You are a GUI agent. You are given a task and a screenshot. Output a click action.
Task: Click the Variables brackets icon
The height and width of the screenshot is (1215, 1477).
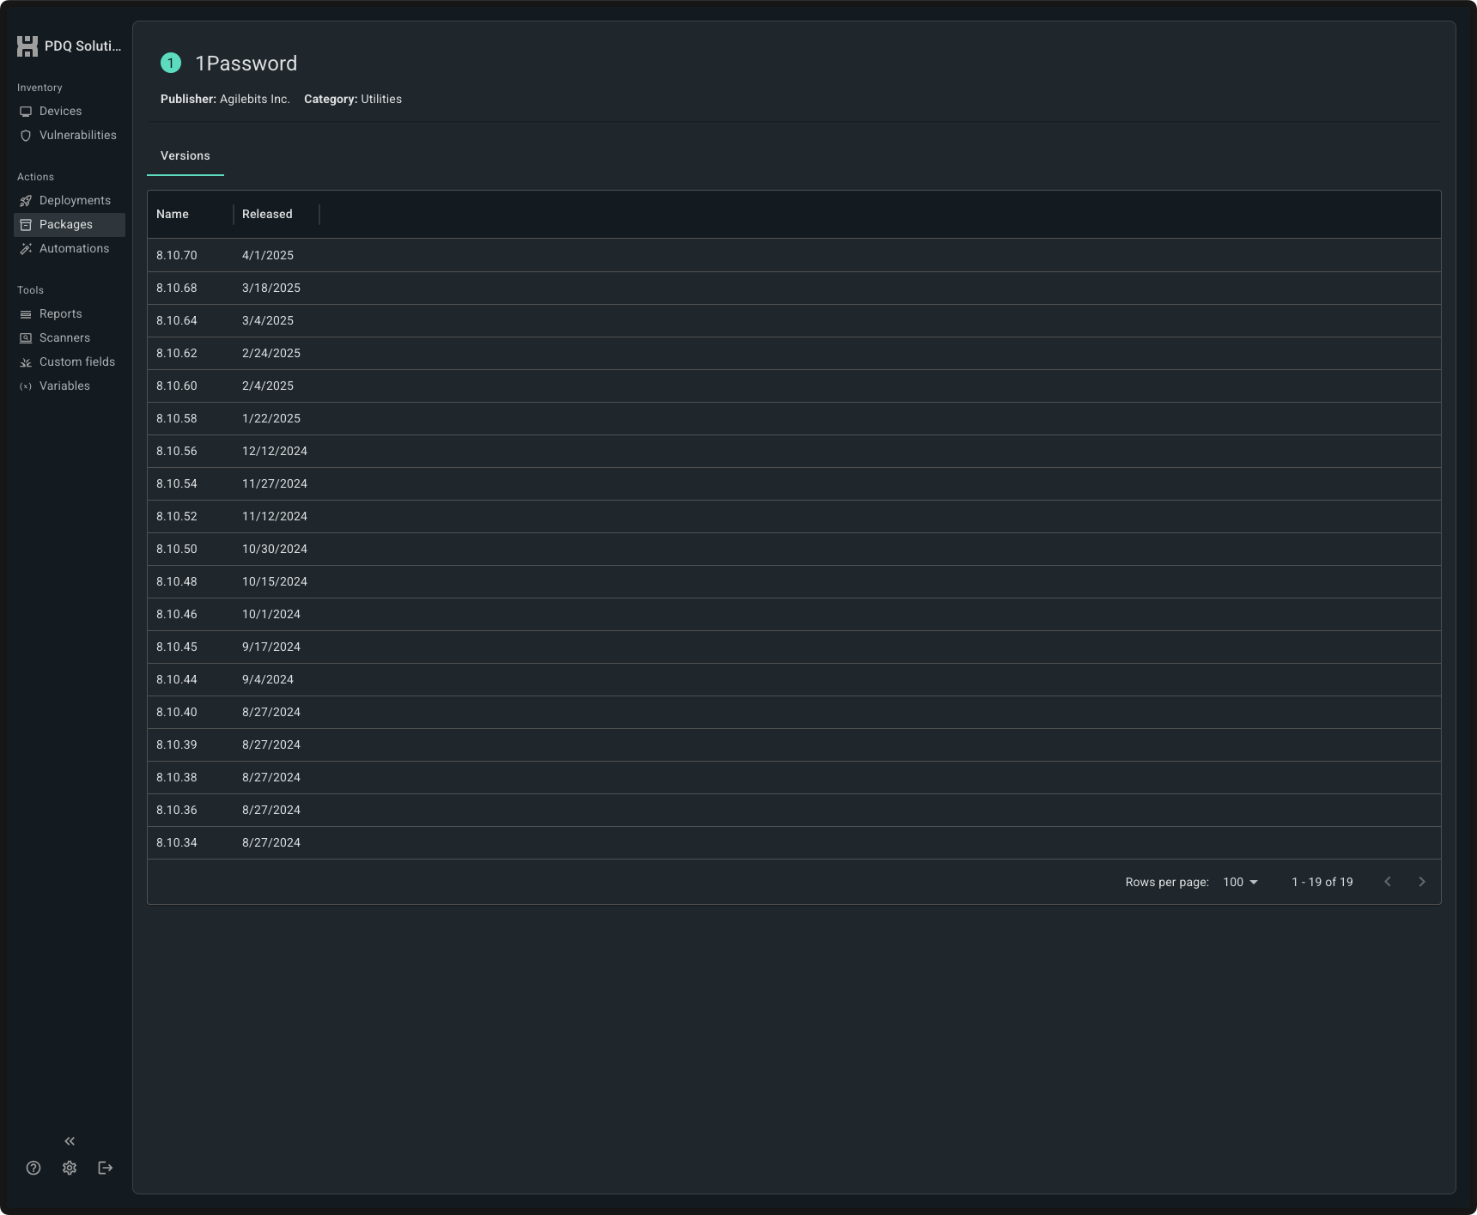point(26,386)
